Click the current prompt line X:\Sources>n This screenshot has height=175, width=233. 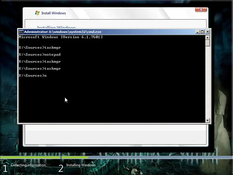coord(33,76)
